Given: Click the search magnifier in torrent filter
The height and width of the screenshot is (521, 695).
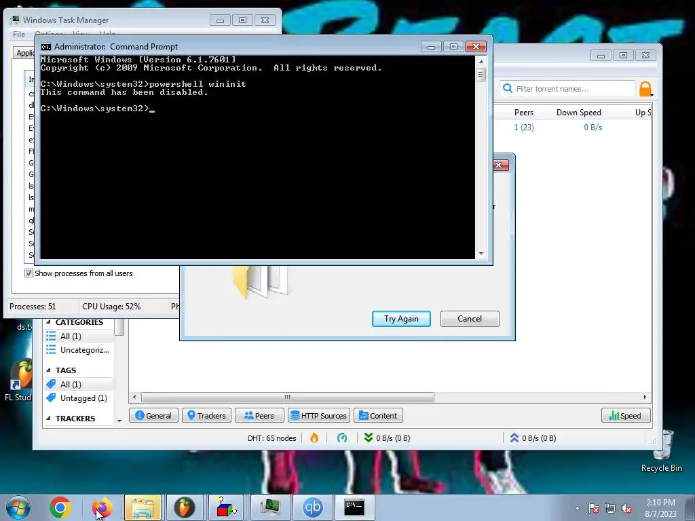Looking at the screenshot, I should (x=508, y=89).
